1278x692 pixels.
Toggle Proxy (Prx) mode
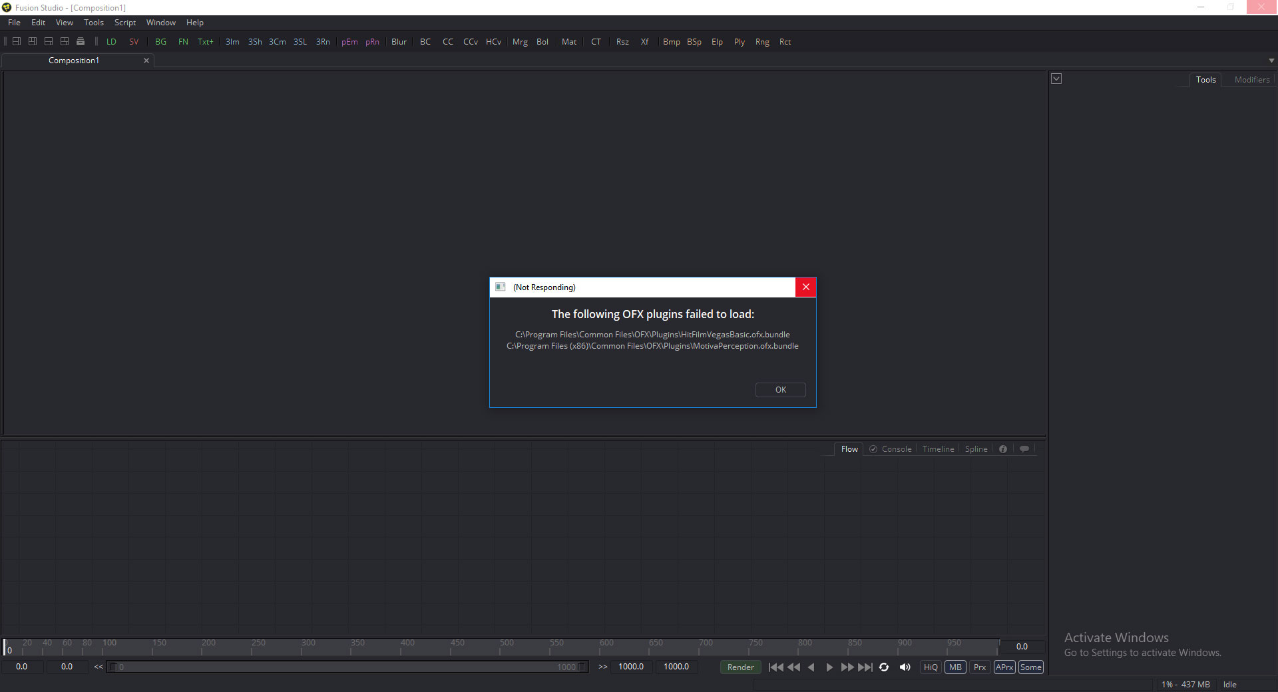[x=980, y=667]
